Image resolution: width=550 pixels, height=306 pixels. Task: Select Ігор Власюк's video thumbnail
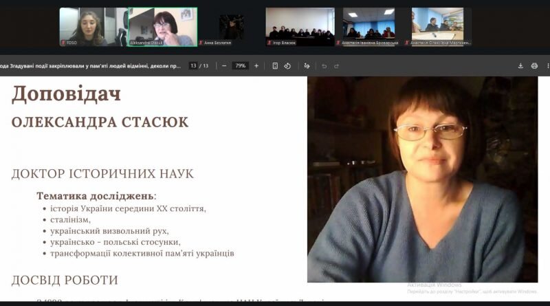point(300,27)
